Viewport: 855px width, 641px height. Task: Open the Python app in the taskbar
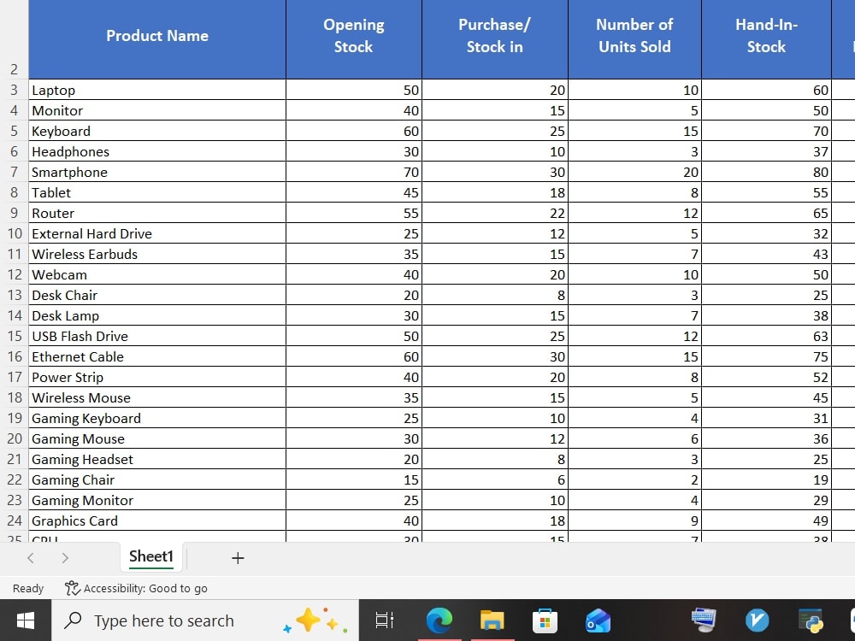tap(811, 620)
